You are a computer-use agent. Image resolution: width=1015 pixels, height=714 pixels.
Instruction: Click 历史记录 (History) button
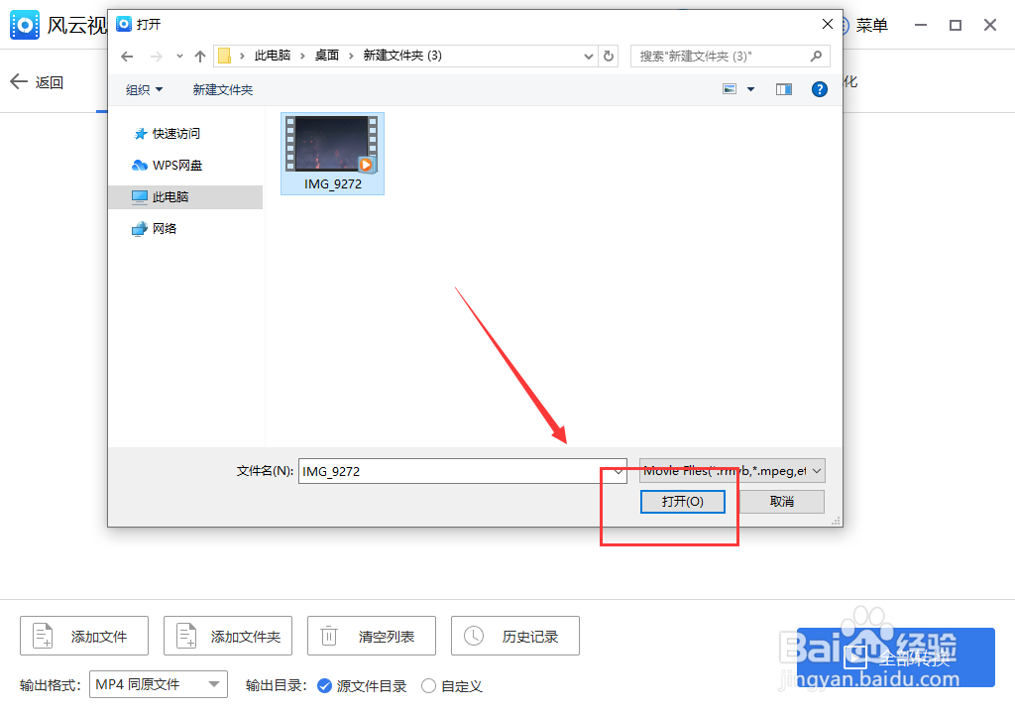[x=515, y=637]
